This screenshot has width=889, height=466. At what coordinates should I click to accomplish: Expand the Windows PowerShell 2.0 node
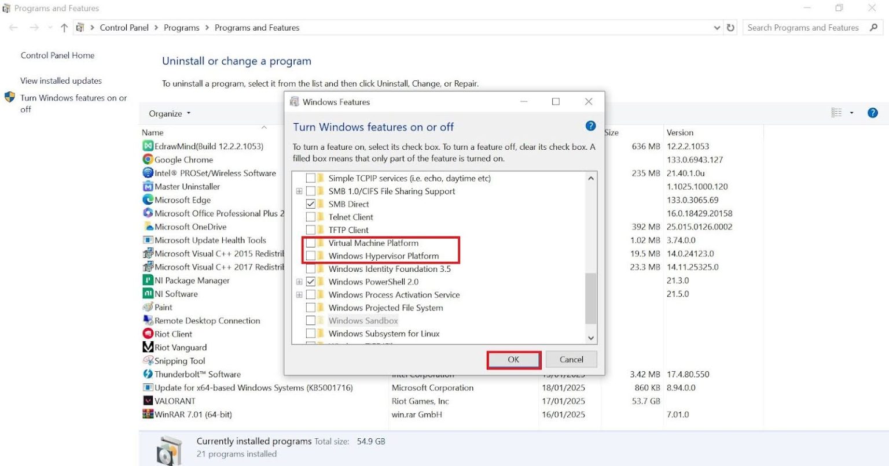299,282
